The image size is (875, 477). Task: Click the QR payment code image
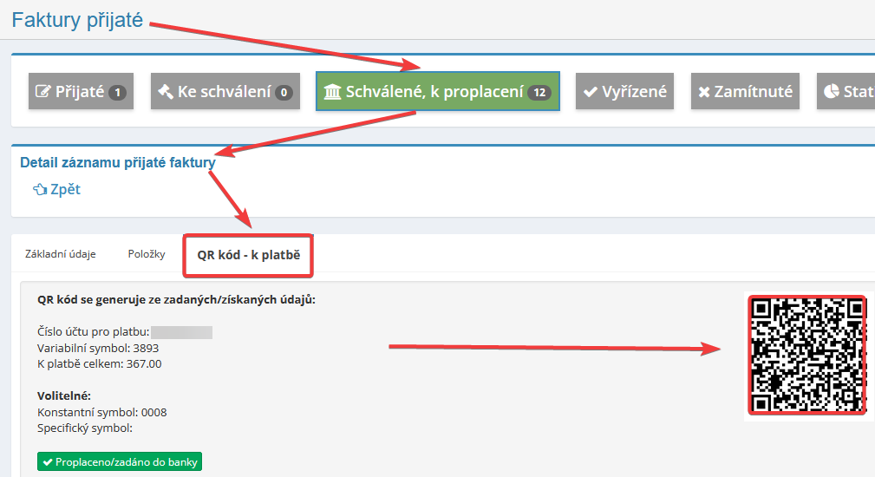click(x=806, y=356)
